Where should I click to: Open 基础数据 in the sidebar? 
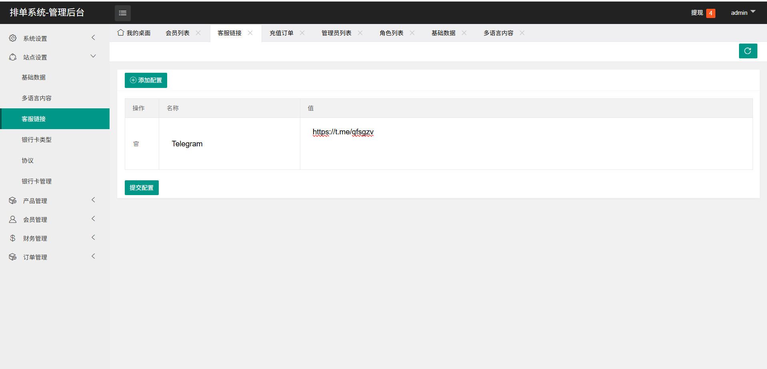pyautogui.click(x=55, y=77)
